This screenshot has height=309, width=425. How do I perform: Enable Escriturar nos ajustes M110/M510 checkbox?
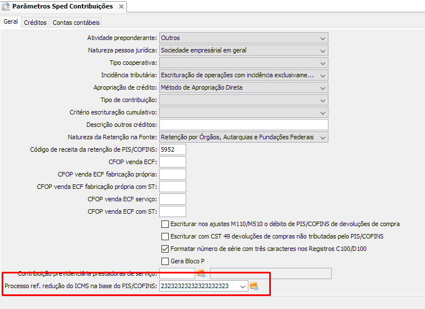coord(165,224)
